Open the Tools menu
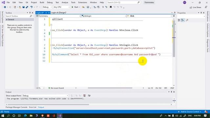Viewport: 210px width, 118px height. tap(73, 2)
